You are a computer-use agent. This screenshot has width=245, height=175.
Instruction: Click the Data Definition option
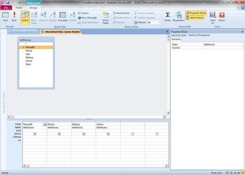click(88, 23)
